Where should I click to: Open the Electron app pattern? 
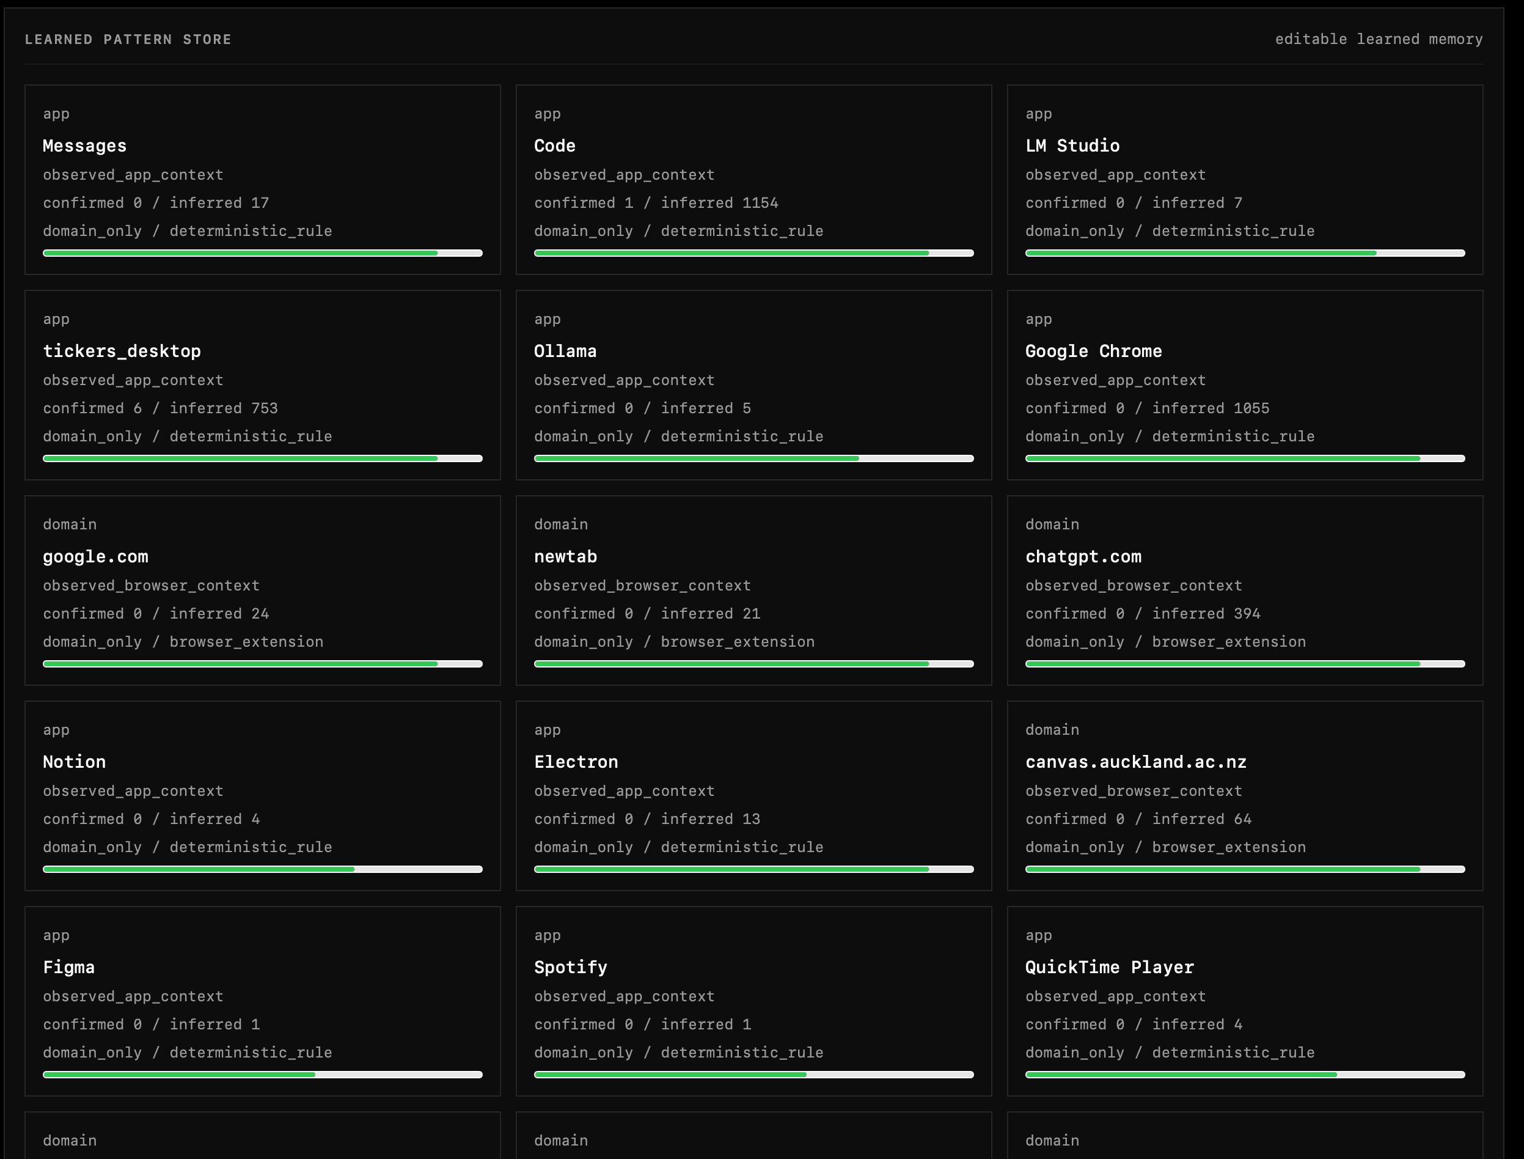(753, 796)
